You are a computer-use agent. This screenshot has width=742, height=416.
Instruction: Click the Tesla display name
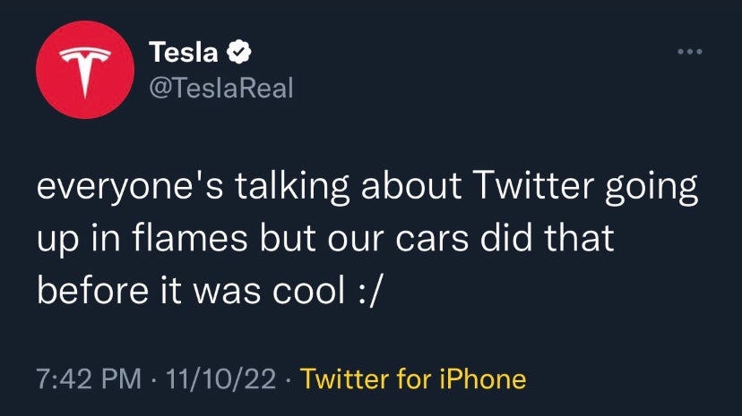click(x=184, y=54)
